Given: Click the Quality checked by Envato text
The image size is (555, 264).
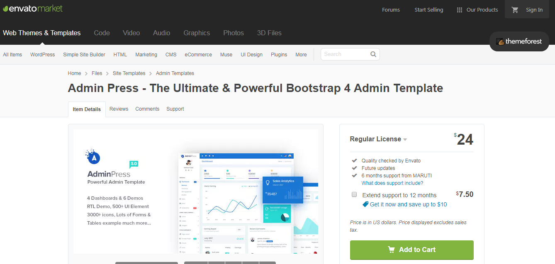Looking at the screenshot, I should pyautogui.click(x=391, y=161).
